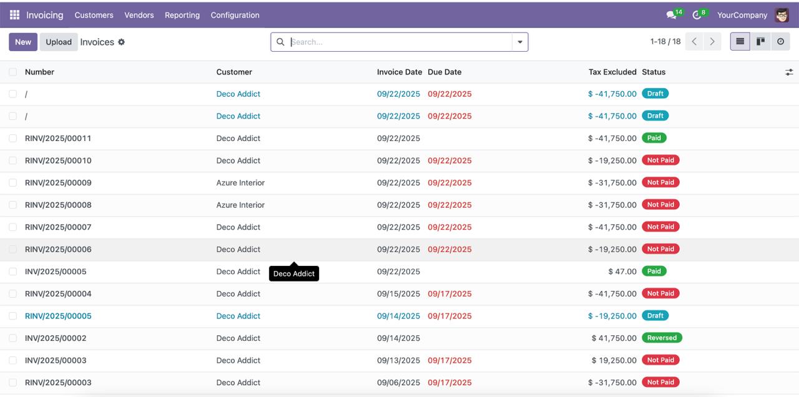Click the $ 47.00 amount

point(622,272)
